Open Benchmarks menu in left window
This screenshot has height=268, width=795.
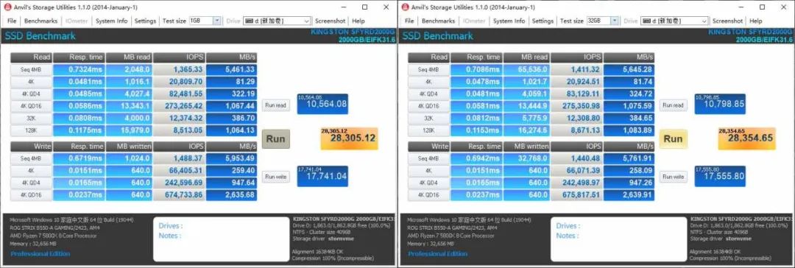click(x=40, y=21)
